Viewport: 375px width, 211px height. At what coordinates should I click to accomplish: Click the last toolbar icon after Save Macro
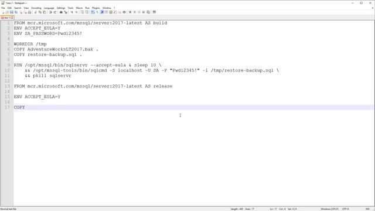154,12
